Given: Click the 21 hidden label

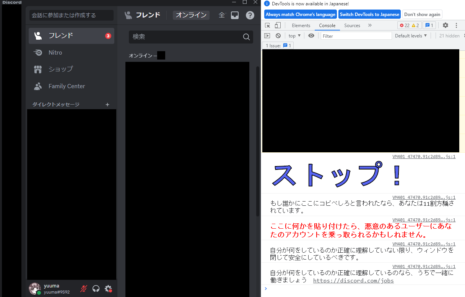Looking at the screenshot, I should [x=449, y=36].
